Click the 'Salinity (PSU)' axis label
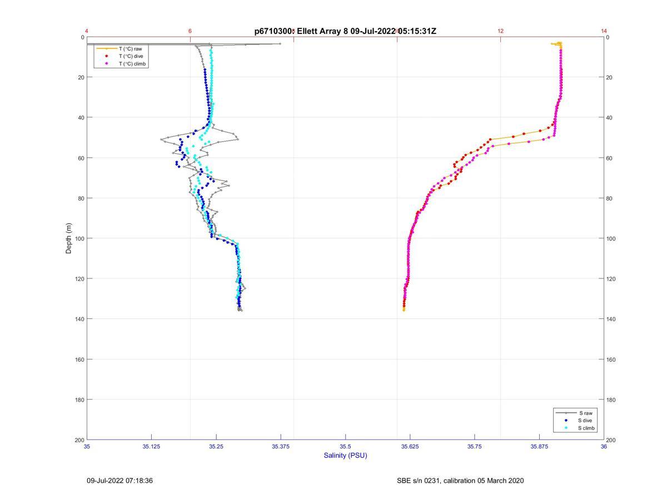This screenshot has width=667, height=494. [x=345, y=456]
